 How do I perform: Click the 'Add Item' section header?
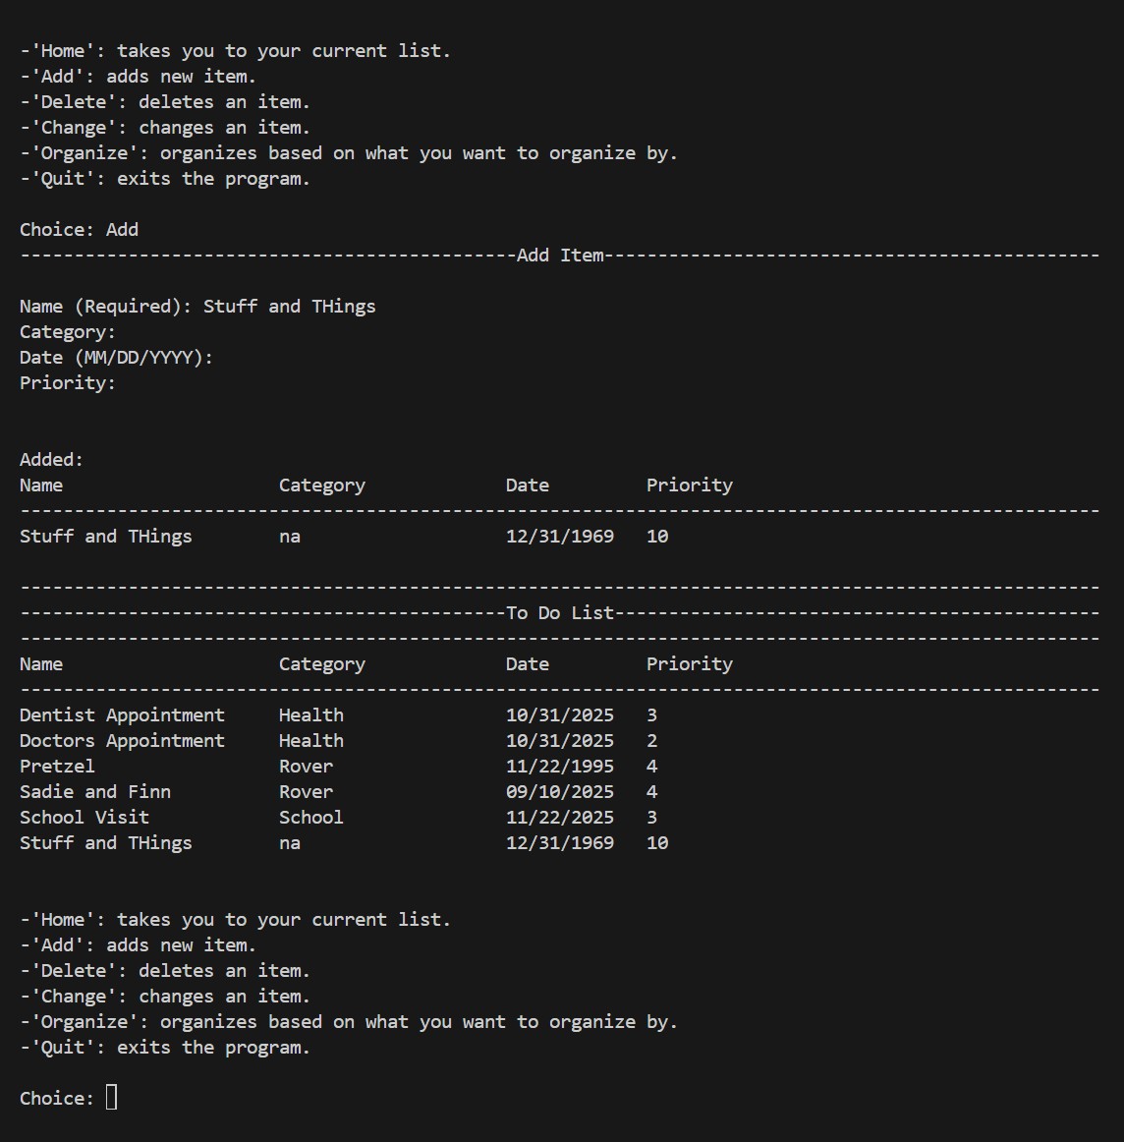click(559, 256)
